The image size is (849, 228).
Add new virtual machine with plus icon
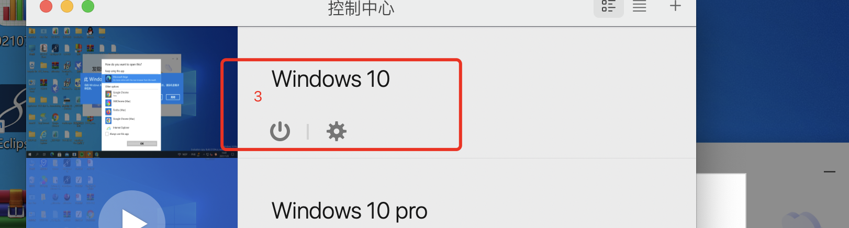point(675,6)
